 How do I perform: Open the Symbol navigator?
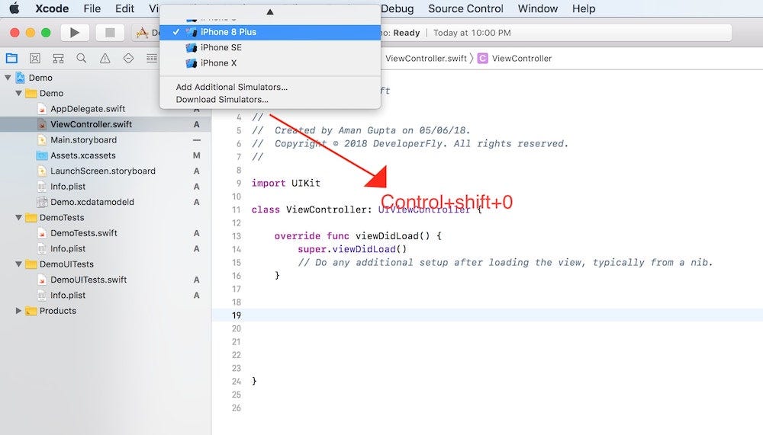[x=59, y=59]
